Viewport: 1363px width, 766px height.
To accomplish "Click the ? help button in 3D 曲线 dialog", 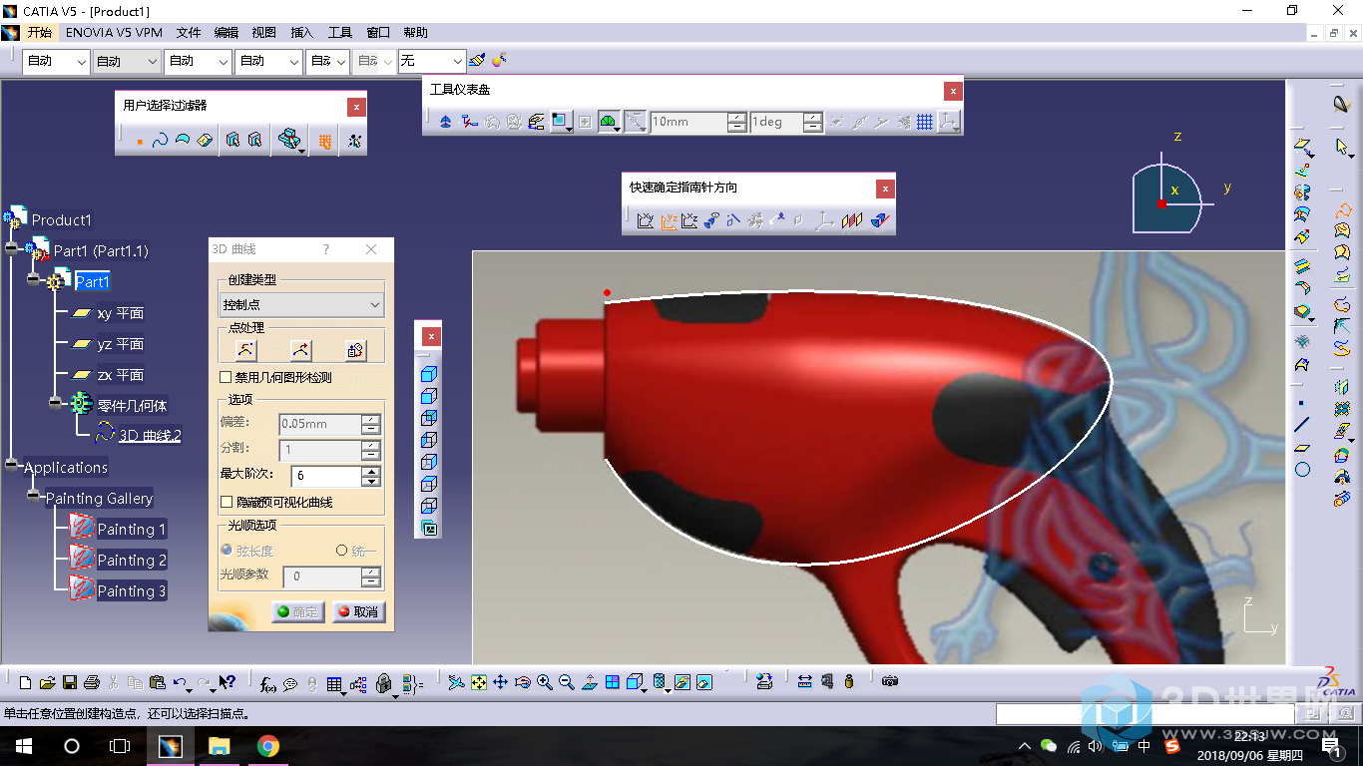I will 325,249.
